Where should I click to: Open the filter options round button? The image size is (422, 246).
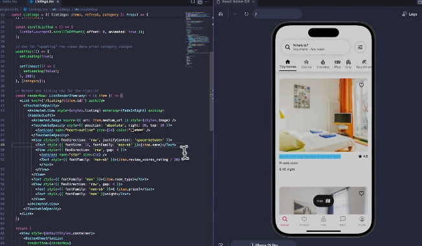(x=360, y=47)
